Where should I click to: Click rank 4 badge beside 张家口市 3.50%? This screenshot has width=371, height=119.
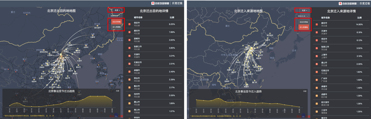pyautogui.click(x=317, y=48)
